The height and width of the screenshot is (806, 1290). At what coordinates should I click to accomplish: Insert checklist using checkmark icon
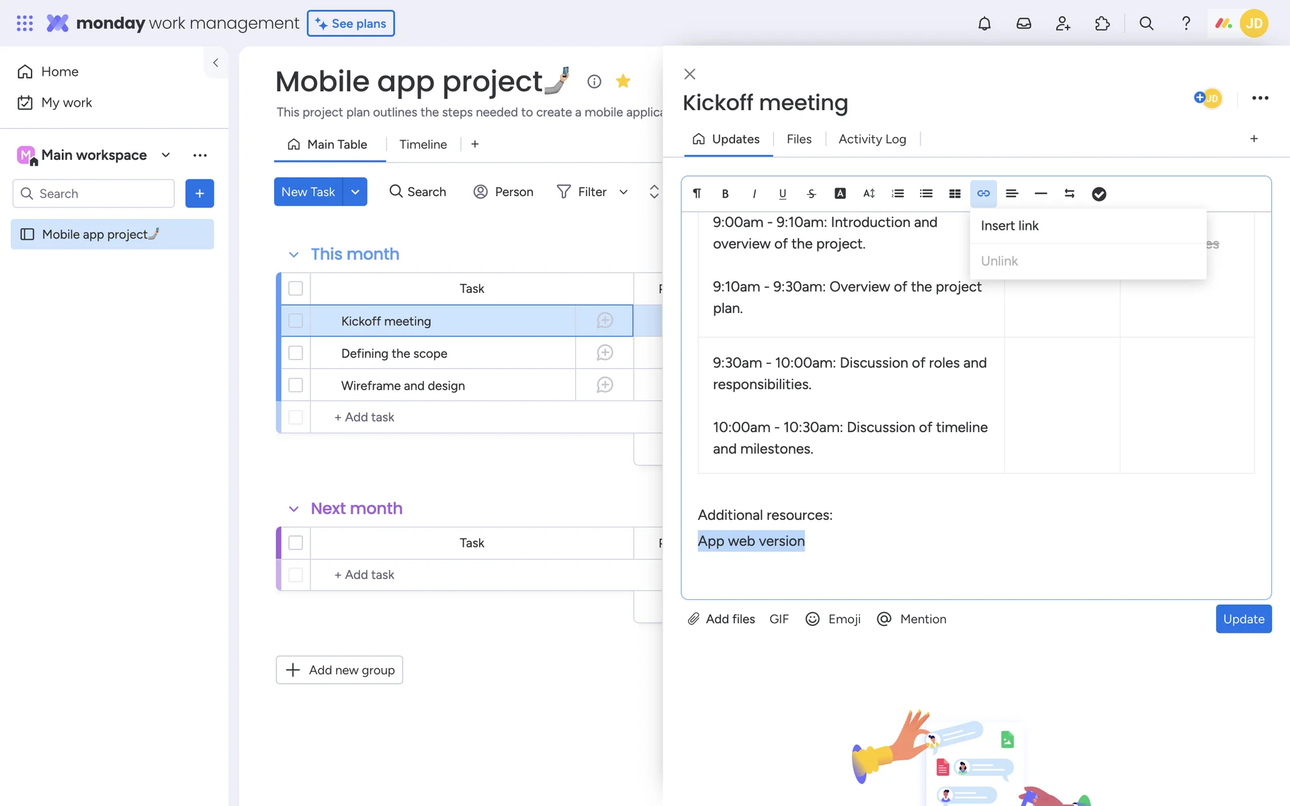[x=1099, y=193]
